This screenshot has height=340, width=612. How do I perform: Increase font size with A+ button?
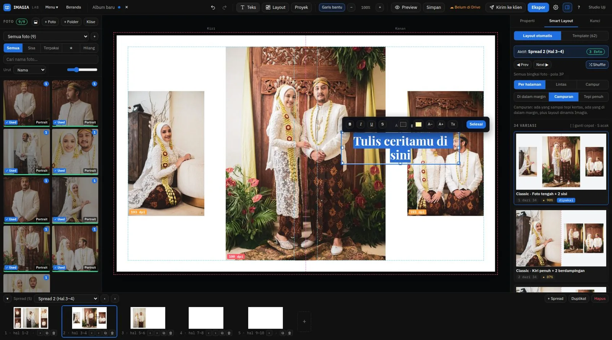[x=441, y=124]
